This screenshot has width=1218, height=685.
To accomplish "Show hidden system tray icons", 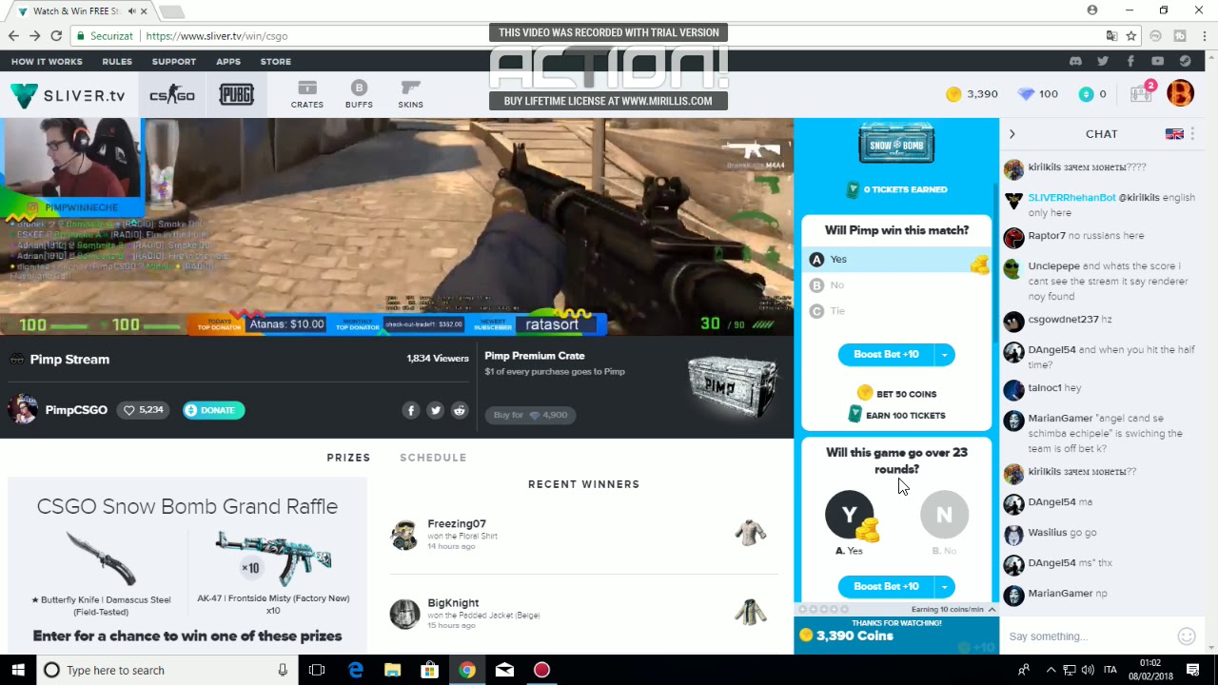I will click(1051, 670).
